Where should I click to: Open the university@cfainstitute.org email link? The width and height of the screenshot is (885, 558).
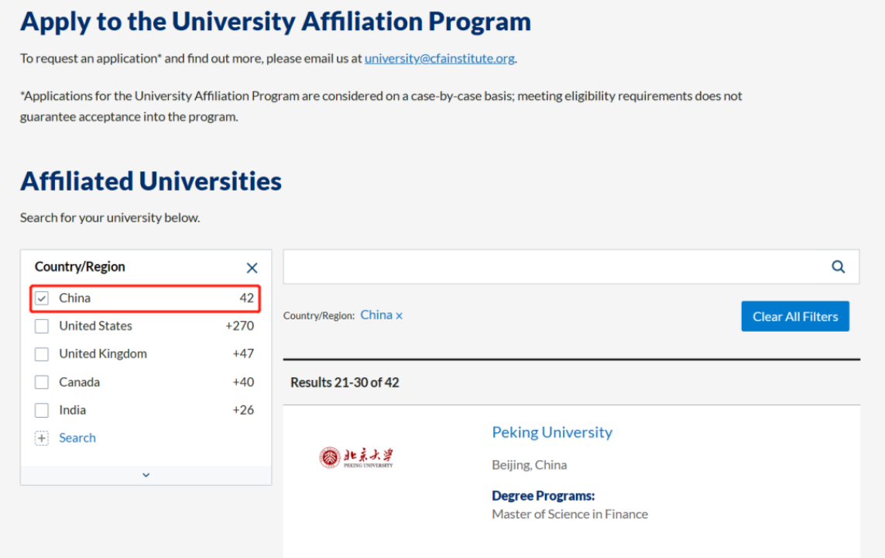(x=439, y=58)
